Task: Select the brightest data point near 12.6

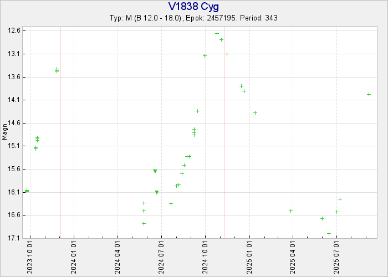Action: click(217, 33)
